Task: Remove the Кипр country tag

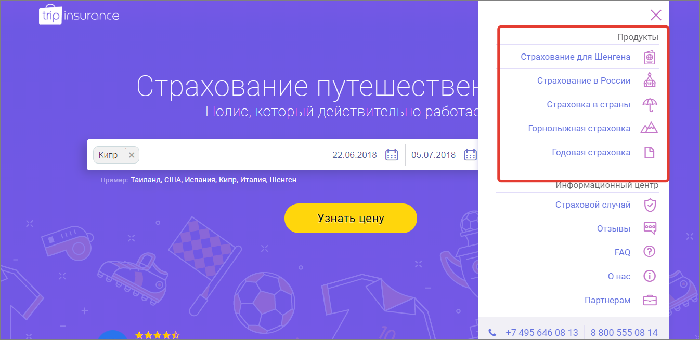Action: tap(132, 155)
